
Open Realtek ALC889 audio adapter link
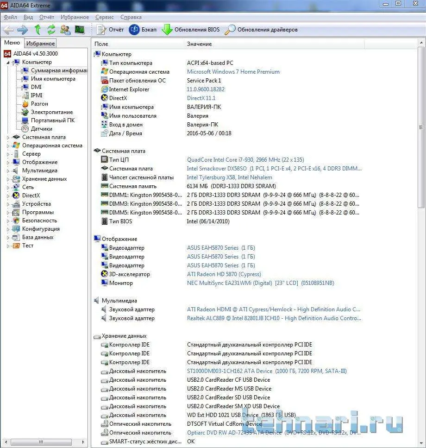pos(274,318)
